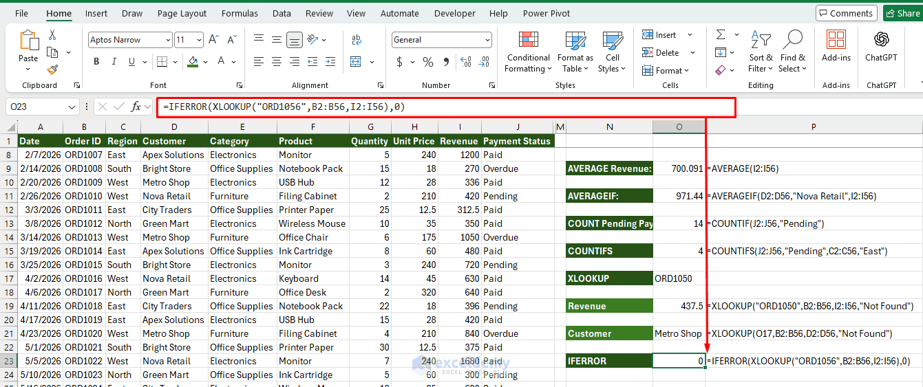This screenshot has height=387, width=923.
Task: Select the cell containing ORD1050
Action: (679, 278)
